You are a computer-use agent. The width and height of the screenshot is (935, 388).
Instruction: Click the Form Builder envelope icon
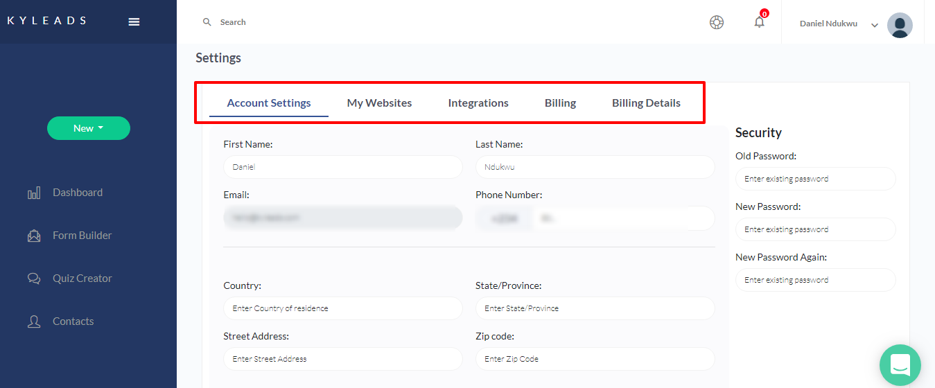click(34, 236)
